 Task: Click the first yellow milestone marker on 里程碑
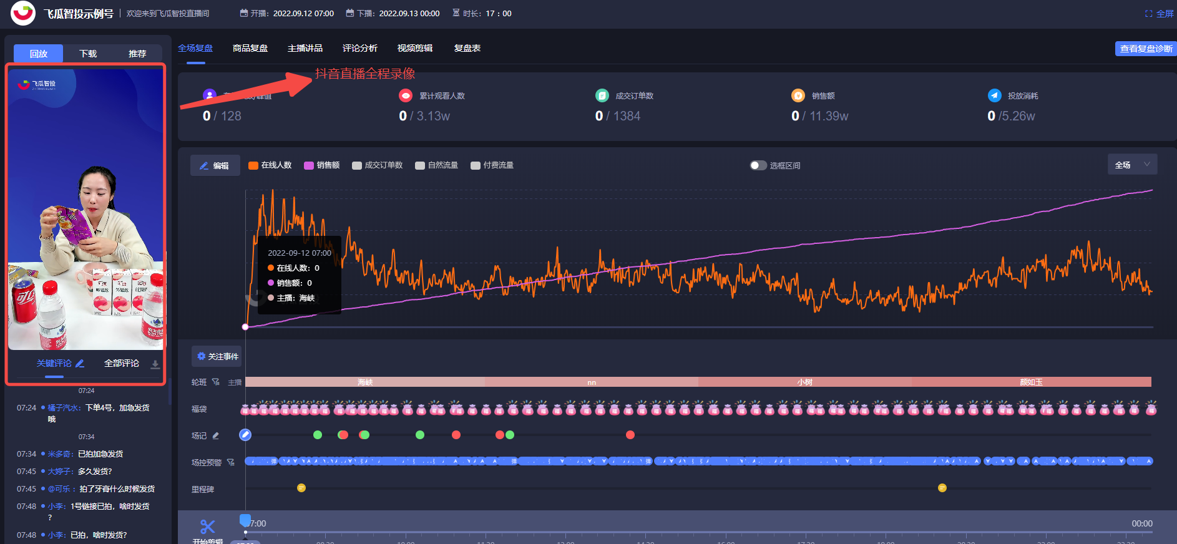click(301, 488)
